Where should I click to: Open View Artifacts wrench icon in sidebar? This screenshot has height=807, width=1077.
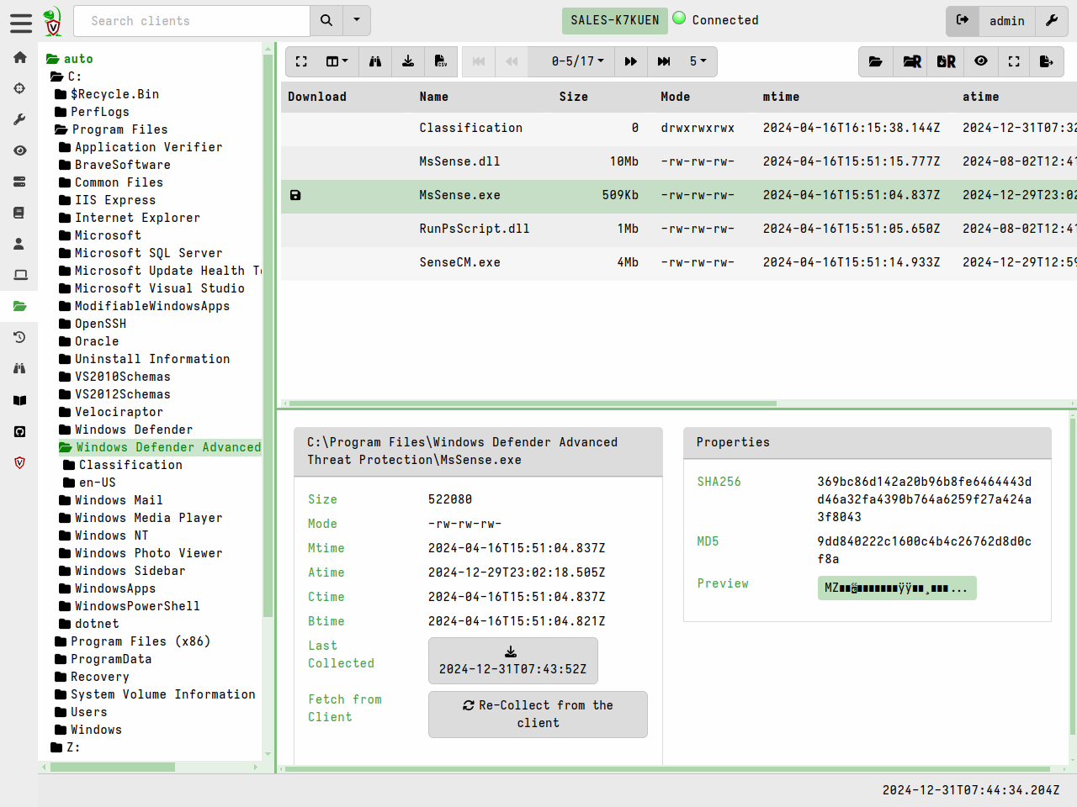(19, 119)
